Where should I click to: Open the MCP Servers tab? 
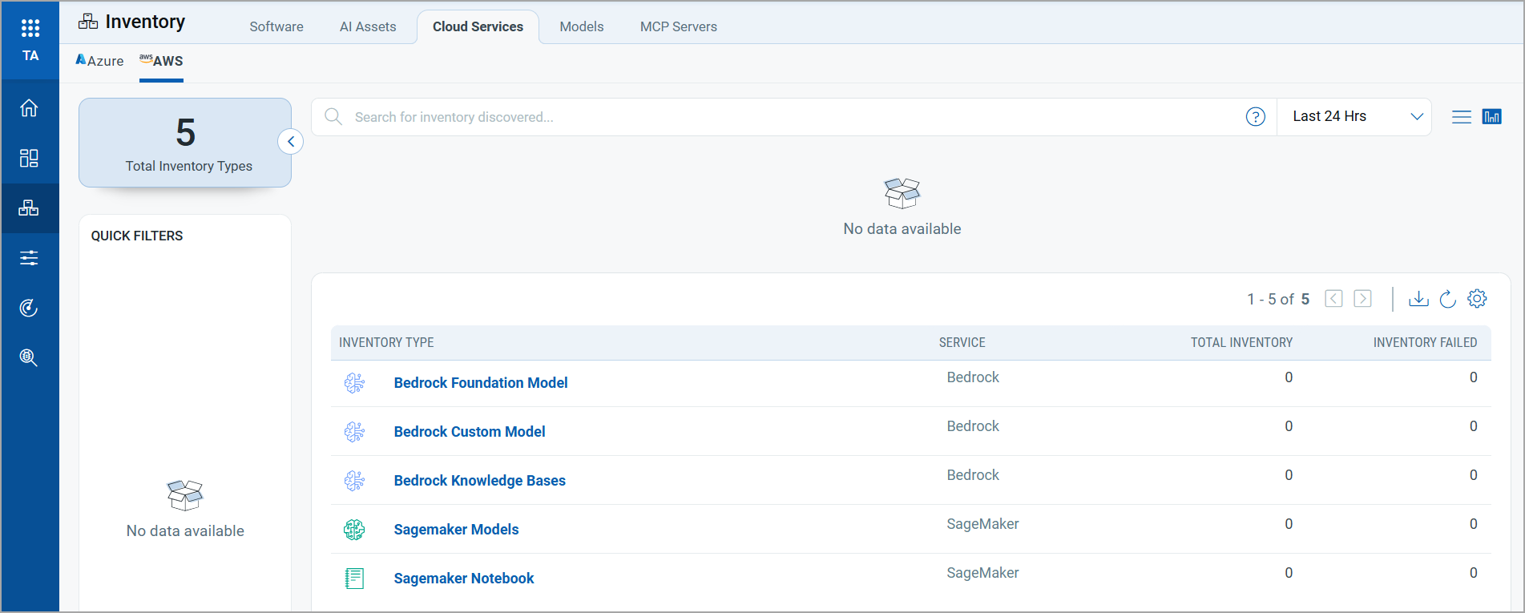click(678, 26)
